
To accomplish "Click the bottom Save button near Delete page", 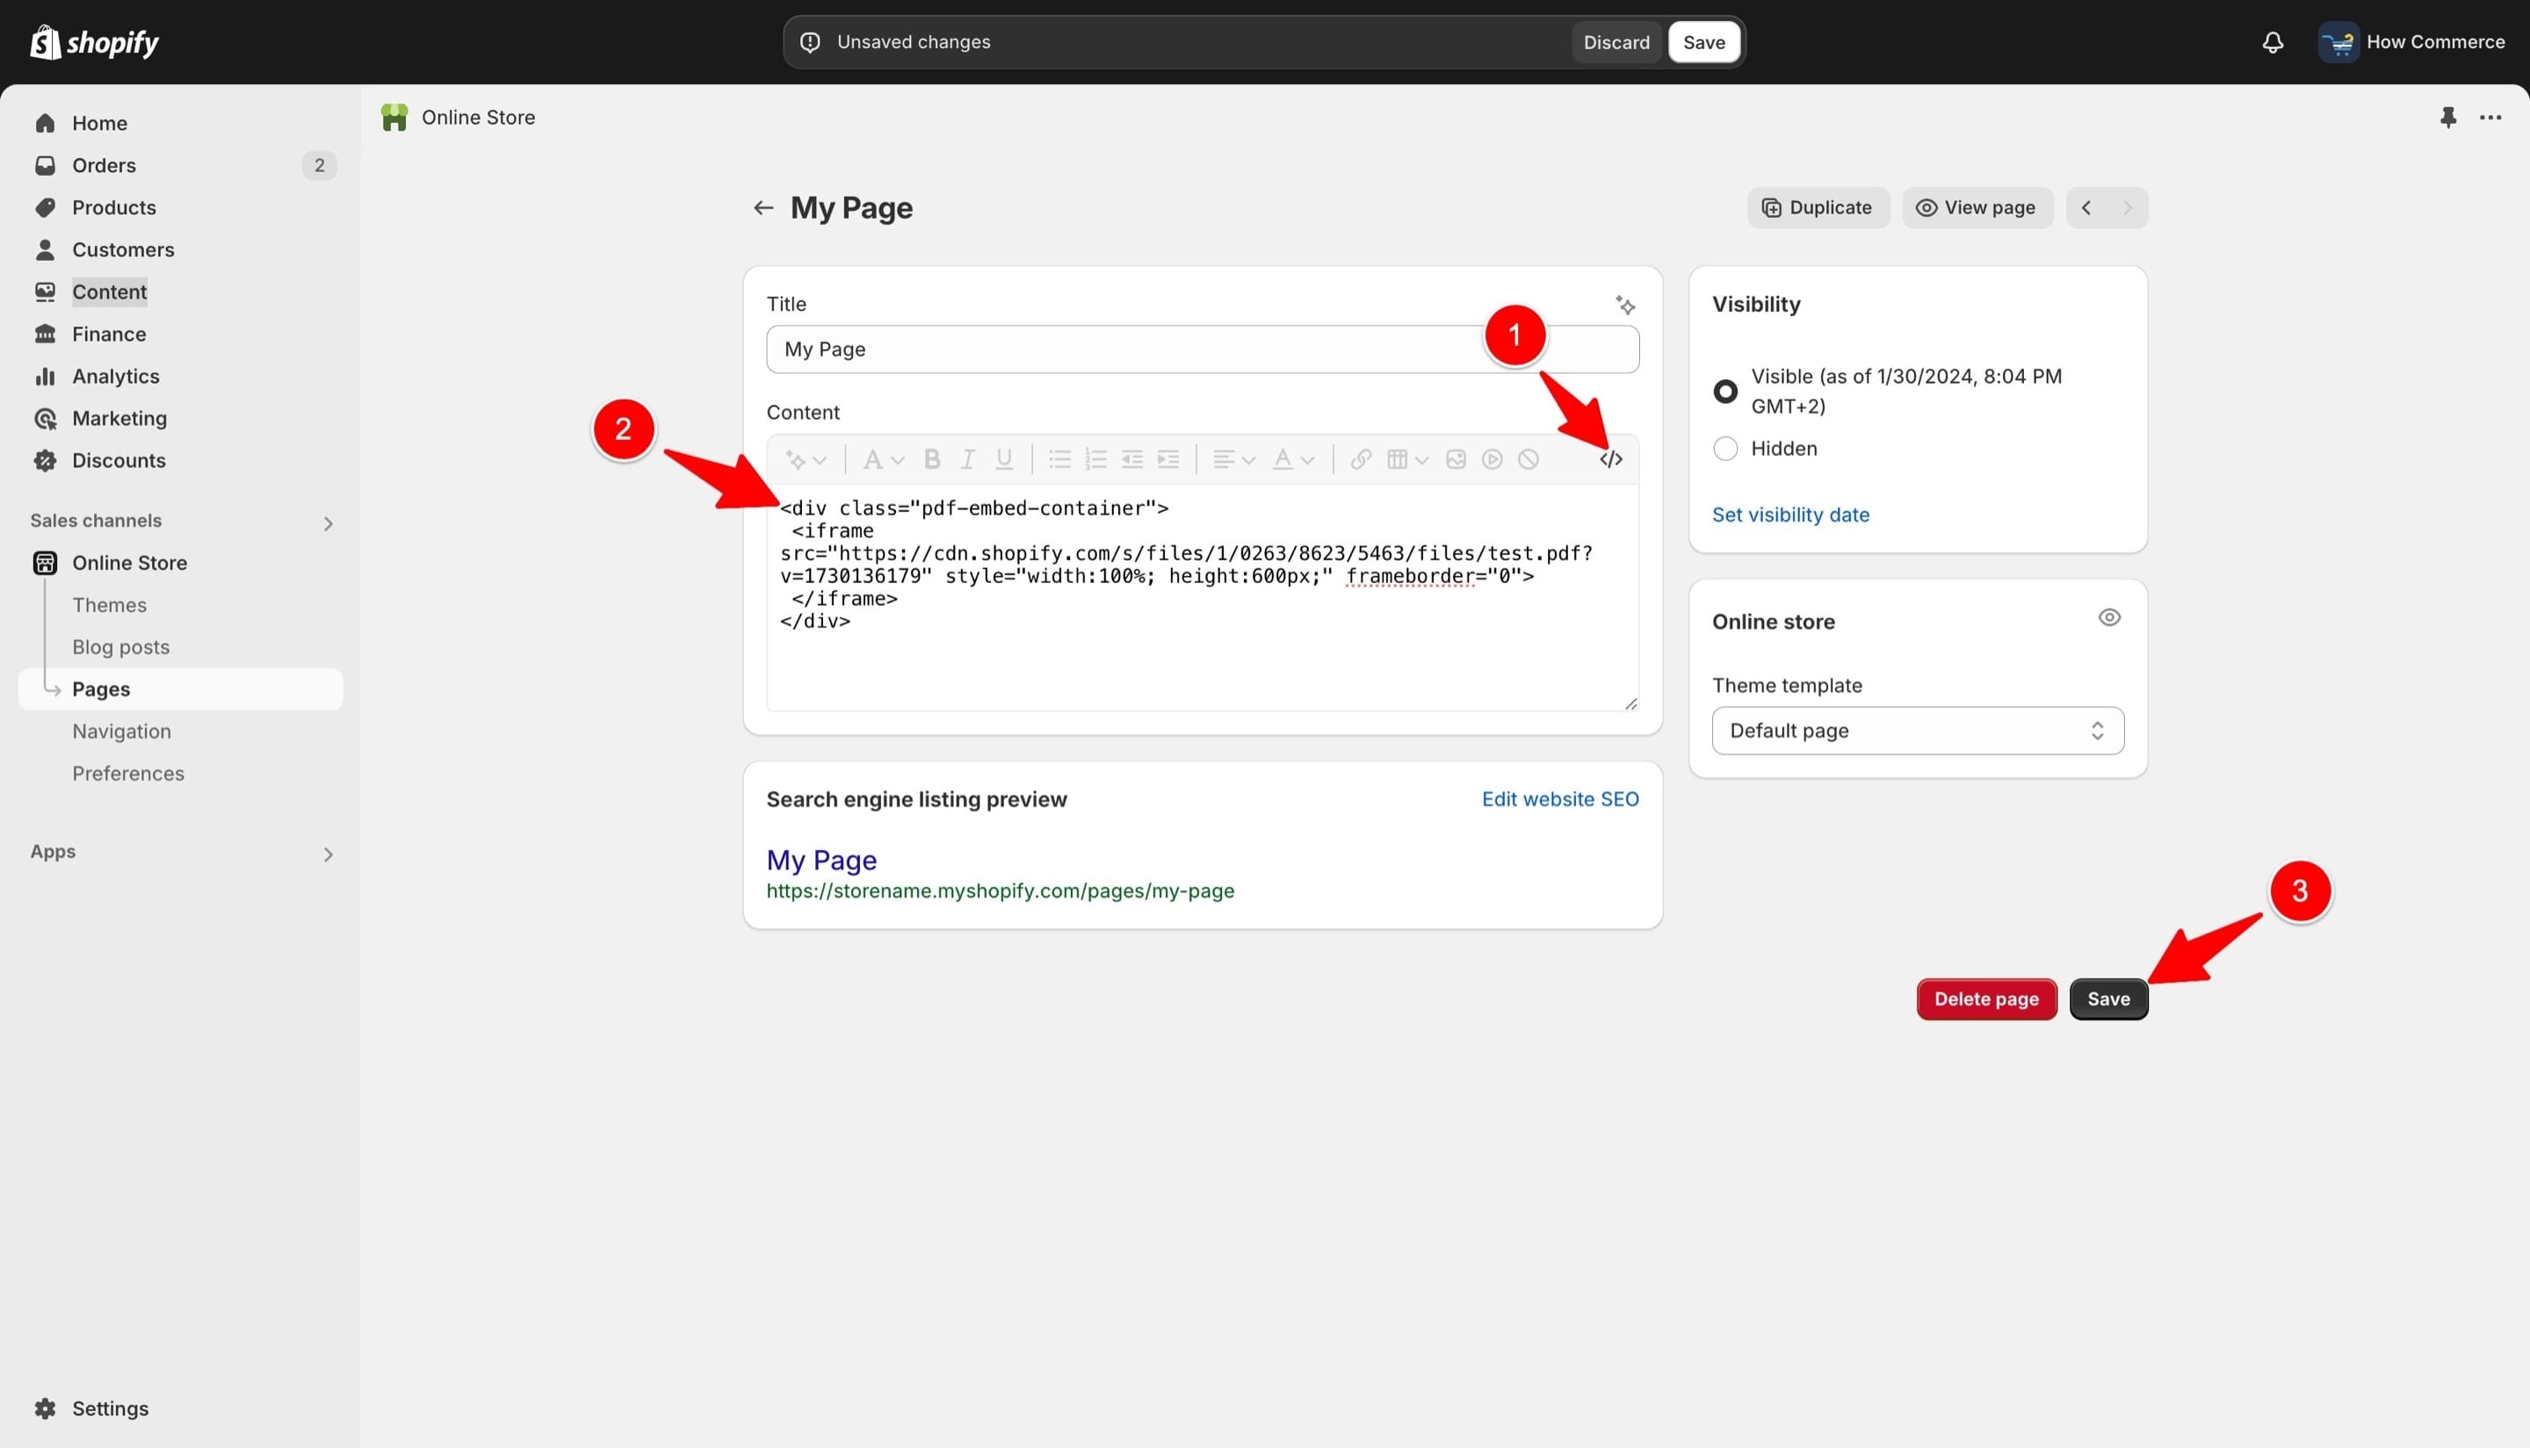I will coord(2108,999).
